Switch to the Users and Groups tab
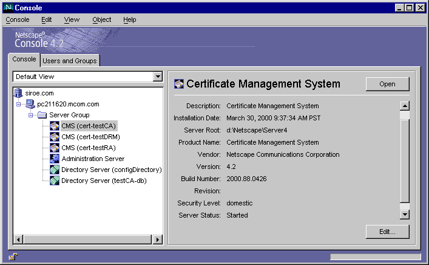The width and height of the screenshot is (429, 265). pos(70,61)
